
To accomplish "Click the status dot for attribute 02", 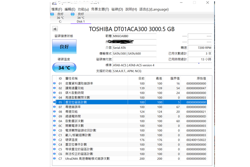I will tap(55, 88).
